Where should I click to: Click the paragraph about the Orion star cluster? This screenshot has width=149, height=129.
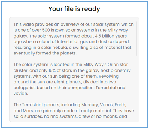72,79
